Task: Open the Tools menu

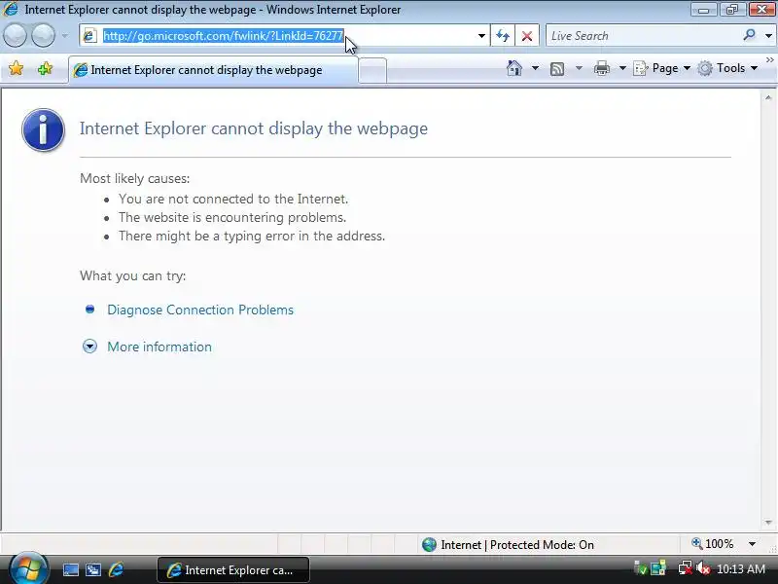Action: coord(727,68)
